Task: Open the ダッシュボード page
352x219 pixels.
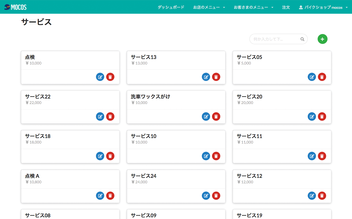Action: (171, 7)
